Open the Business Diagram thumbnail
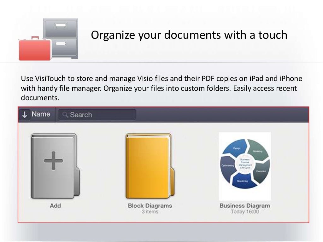 (x=245, y=166)
